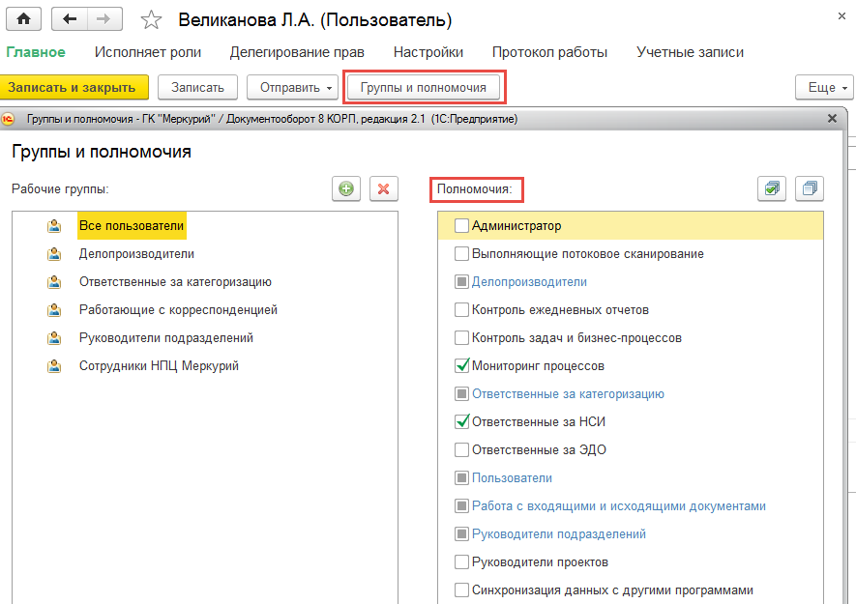Viewport: 856px width, 604px height.
Task: Navigate forward with the right arrow
Action: (x=104, y=19)
